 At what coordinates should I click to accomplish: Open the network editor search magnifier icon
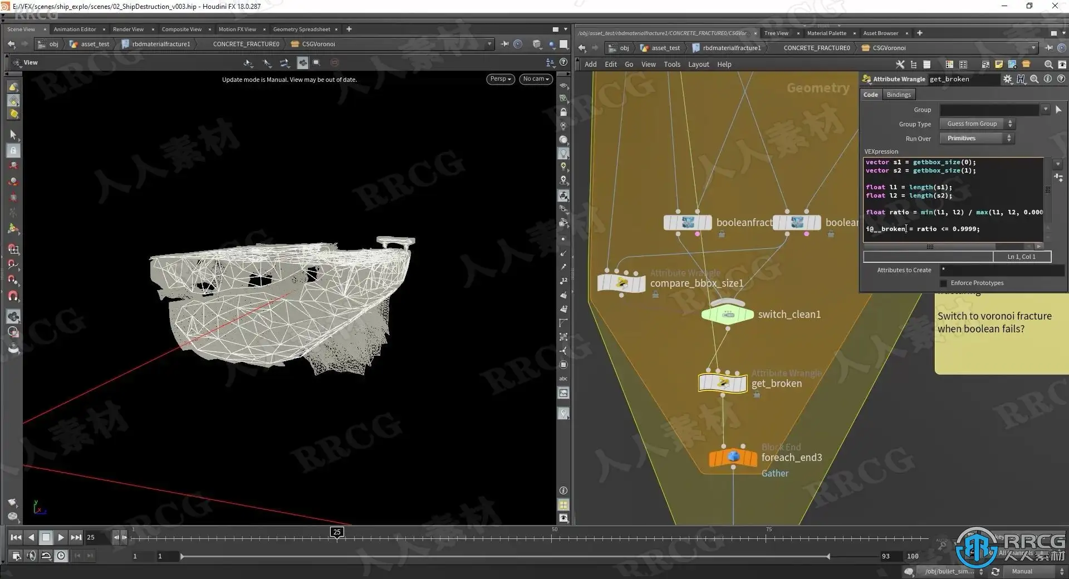(1048, 65)
